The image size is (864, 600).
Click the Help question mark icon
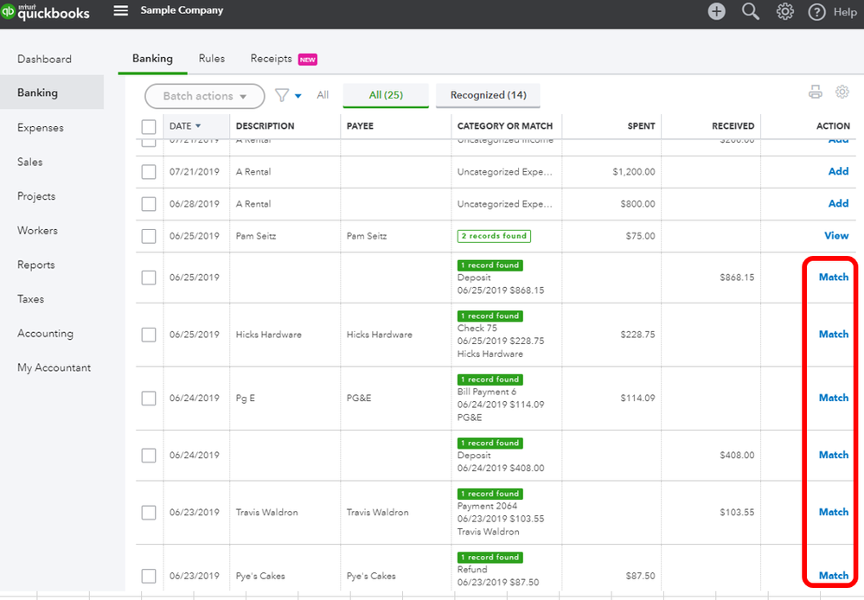(816, 11)
